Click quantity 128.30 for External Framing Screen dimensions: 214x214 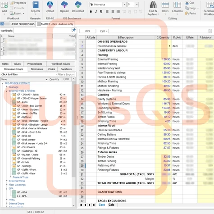click(x=166, y=59)
